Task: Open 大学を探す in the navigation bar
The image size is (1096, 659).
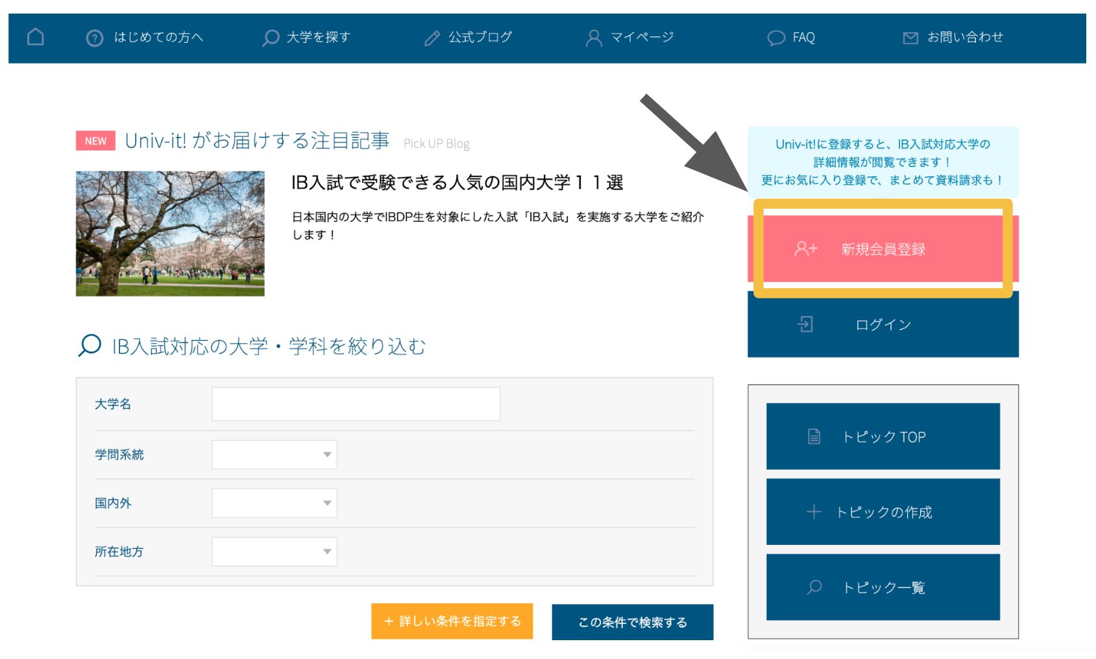Action: 319,38
